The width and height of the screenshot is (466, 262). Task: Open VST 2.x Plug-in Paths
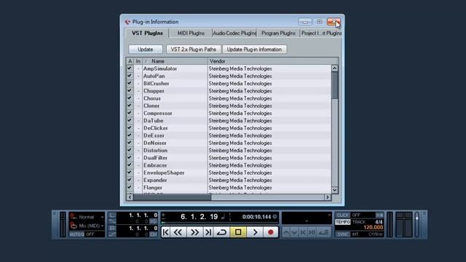193,49
